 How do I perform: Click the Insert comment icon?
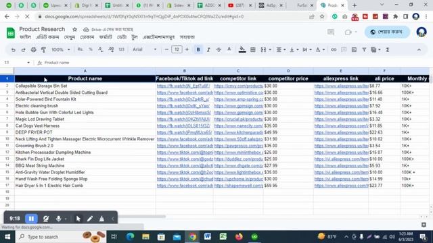point(344,49)
